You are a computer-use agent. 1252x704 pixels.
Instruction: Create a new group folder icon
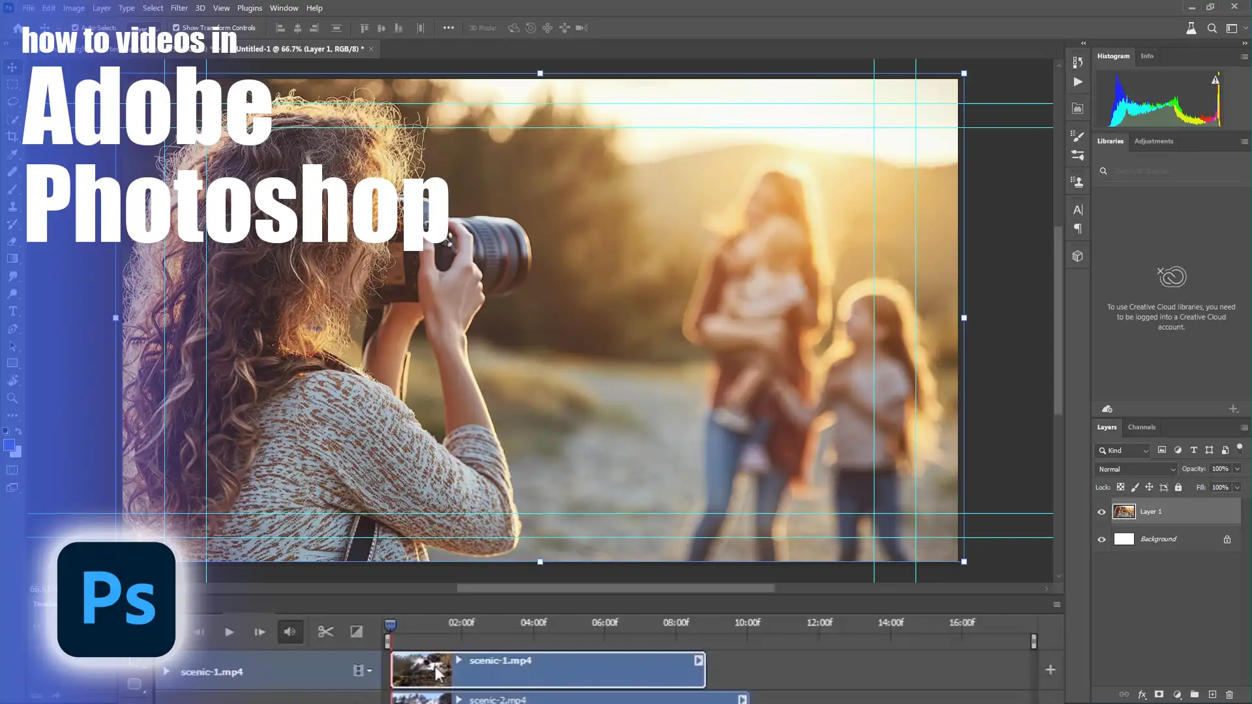(1194, 695)
